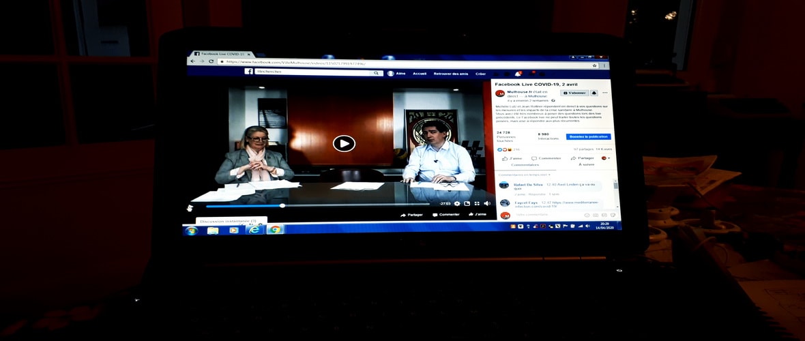
Task: Open the Chrome three-dot menu
Action: coord(605,65)
